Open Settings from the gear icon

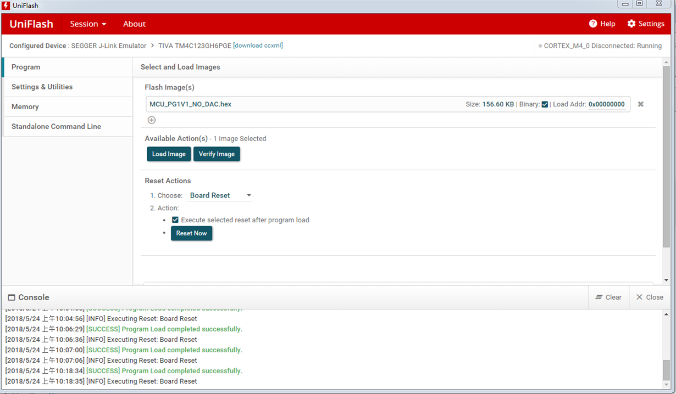coord(646,24)
